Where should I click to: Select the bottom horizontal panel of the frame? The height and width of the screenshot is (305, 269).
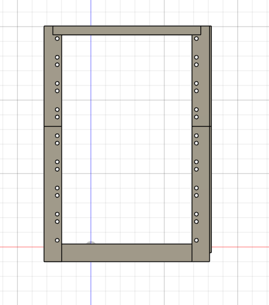(x=127, y=252)
